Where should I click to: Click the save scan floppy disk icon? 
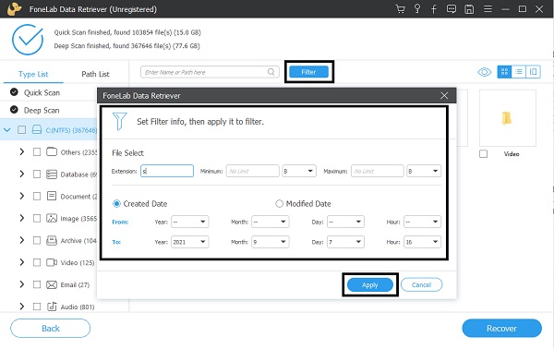(469, 9)
